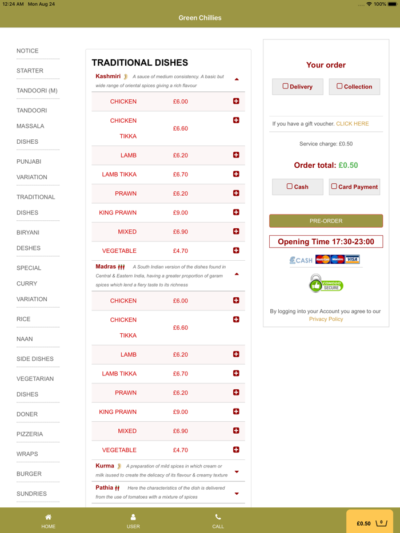The width and height of the screenshot is (400, 533).
Task: Select Cash payment checkbox
Action: [290, 186]
